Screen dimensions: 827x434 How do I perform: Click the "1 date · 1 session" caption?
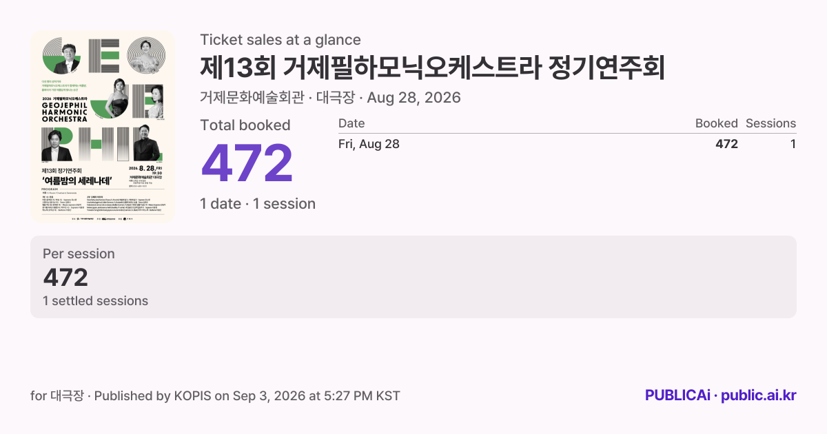(x=258, y=204)
